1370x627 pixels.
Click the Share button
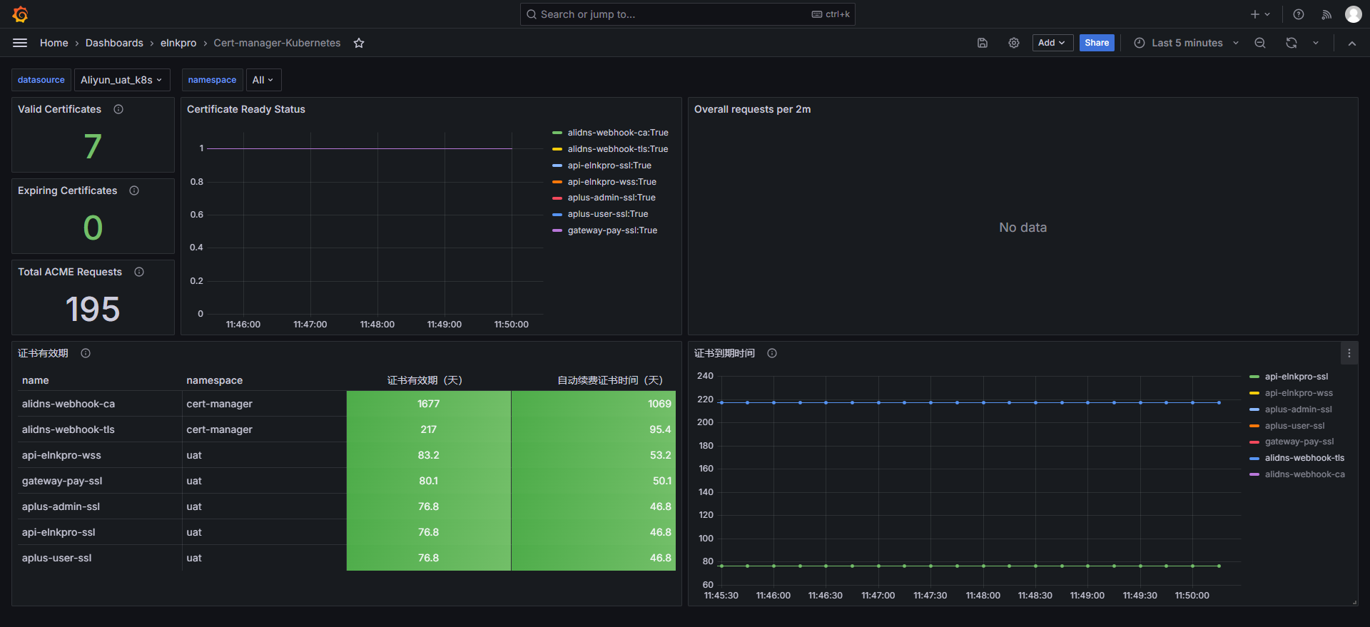click(1097, 43)
